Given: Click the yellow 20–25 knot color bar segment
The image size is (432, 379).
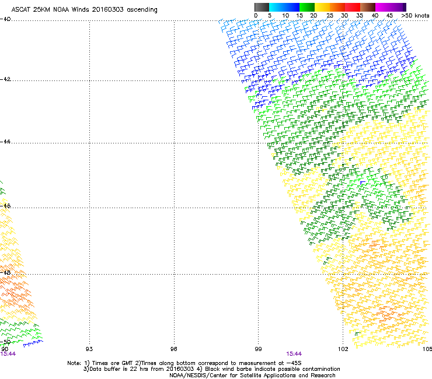Looking at the screenshot, I should (322, 7).
